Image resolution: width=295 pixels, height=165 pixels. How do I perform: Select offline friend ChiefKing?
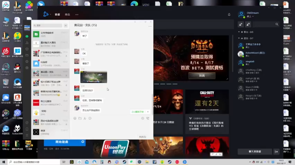258,71
